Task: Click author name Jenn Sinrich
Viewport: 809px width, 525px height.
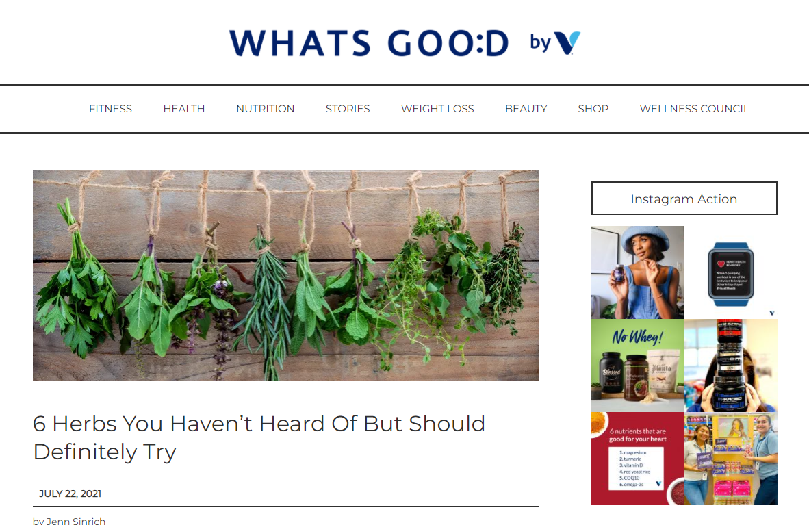Action: click(76, 521)
